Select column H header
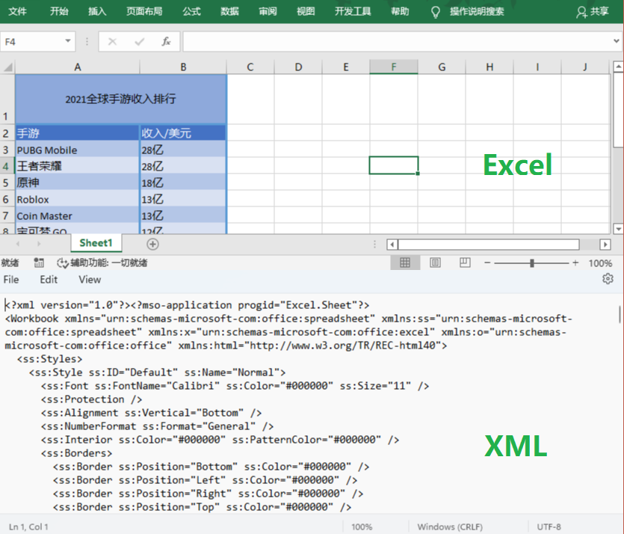 489,67
